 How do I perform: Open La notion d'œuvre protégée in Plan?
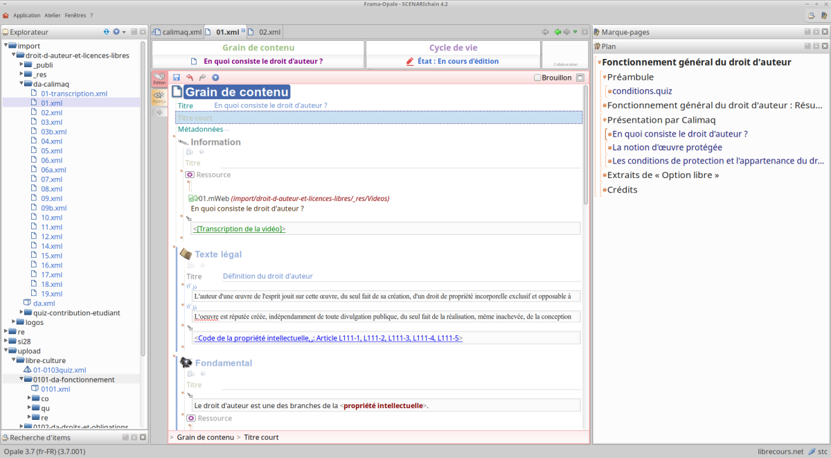667,147
